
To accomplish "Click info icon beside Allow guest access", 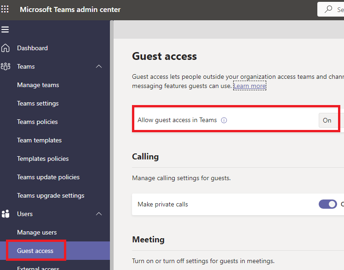I will pos(224,120).
